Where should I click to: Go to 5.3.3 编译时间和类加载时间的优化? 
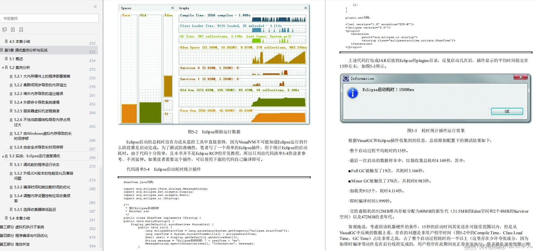tap(42, 187)
